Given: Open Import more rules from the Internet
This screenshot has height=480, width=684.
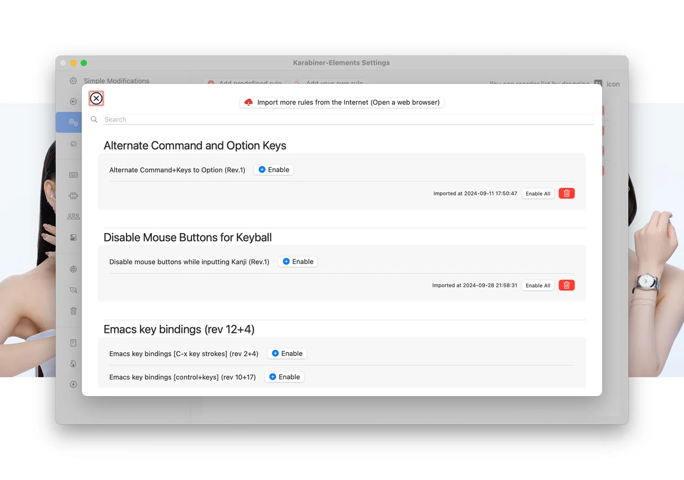Looking at the screenshot, I should [342, 103].
